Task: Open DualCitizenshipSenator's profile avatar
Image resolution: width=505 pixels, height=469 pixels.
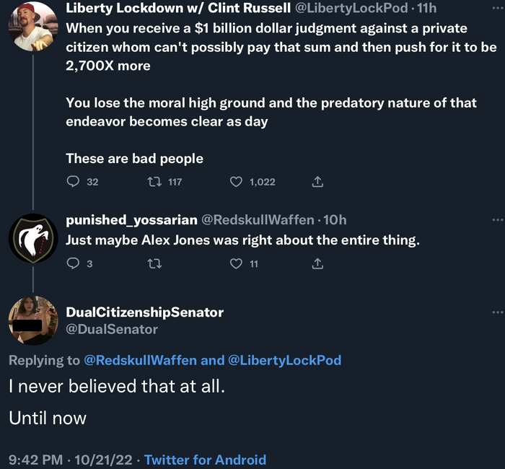Action: point(32,320)
